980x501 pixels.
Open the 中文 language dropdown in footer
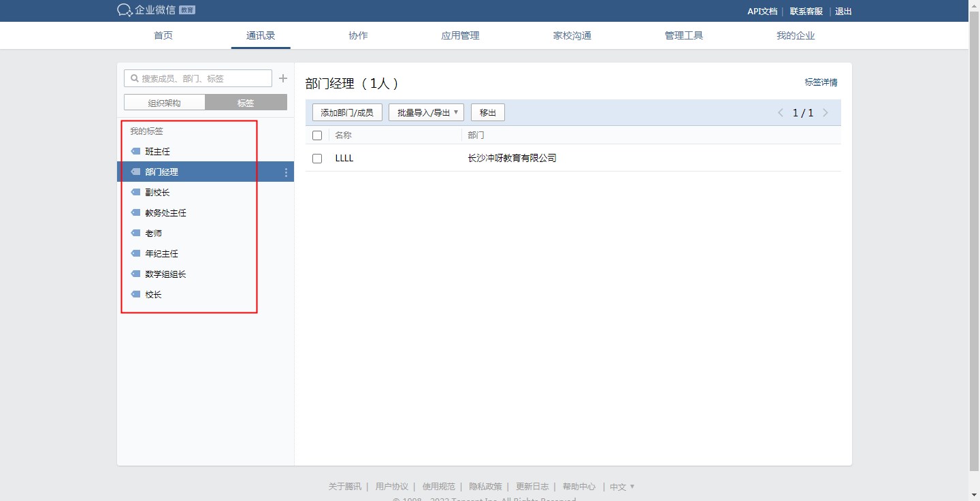click(622, 487)
